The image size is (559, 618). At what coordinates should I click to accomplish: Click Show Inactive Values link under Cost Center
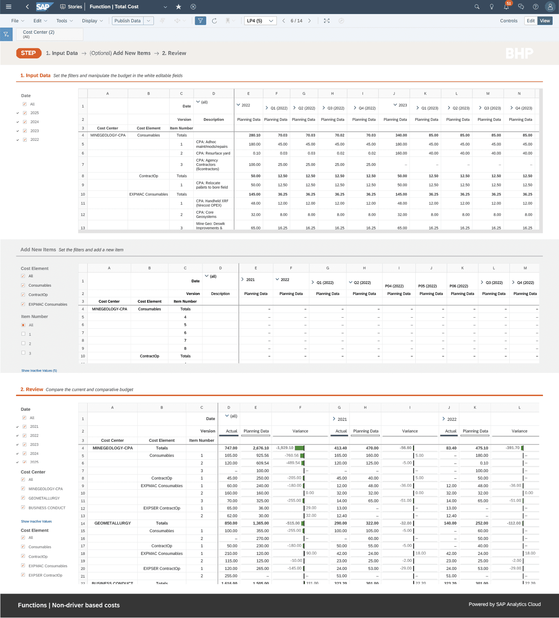(x=36, y=522)
